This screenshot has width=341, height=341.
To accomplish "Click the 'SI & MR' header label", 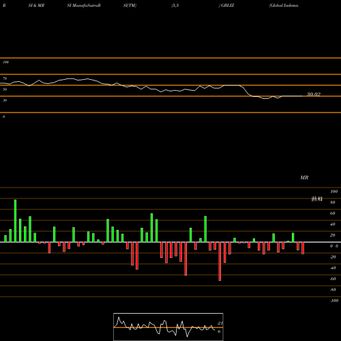I will point(36,5).
